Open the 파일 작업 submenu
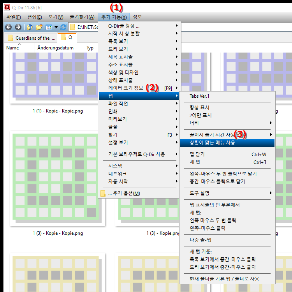Screen dimensions: 292x292 click(139, 104)
